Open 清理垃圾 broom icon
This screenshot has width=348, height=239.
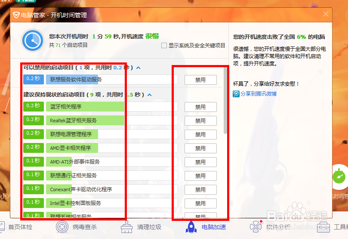click(127, 227)
